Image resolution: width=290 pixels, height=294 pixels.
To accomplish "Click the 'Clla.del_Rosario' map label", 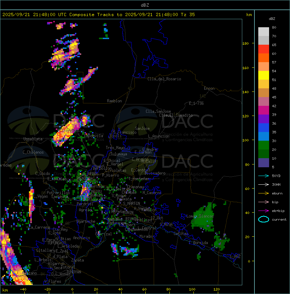I will pos(164,79).
